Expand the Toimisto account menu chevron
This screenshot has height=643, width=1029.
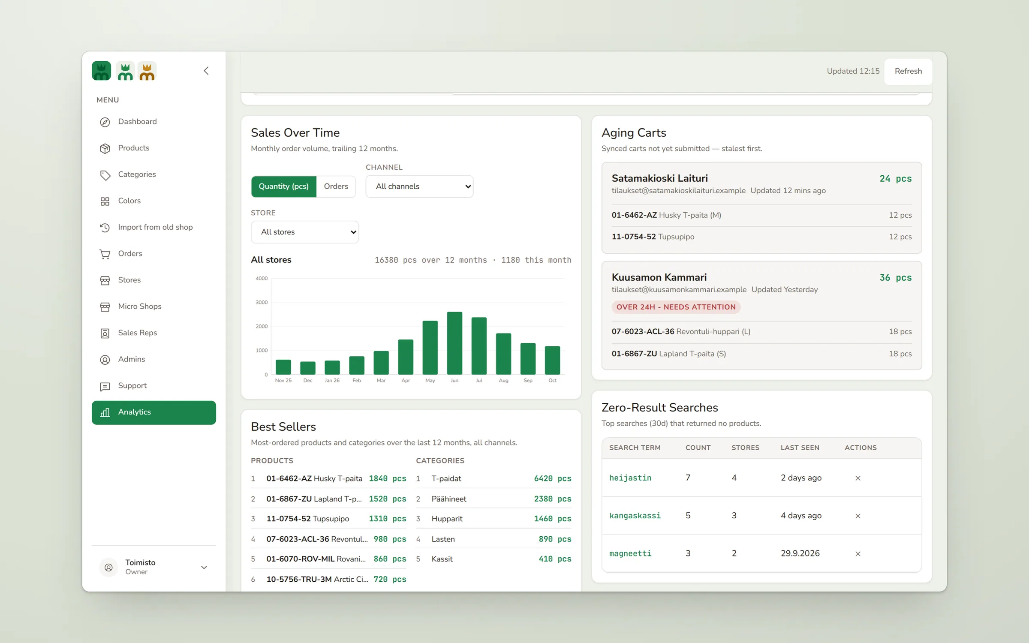point(204,567)
